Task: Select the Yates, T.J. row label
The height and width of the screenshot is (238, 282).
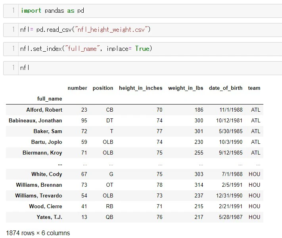Action: 49,217
